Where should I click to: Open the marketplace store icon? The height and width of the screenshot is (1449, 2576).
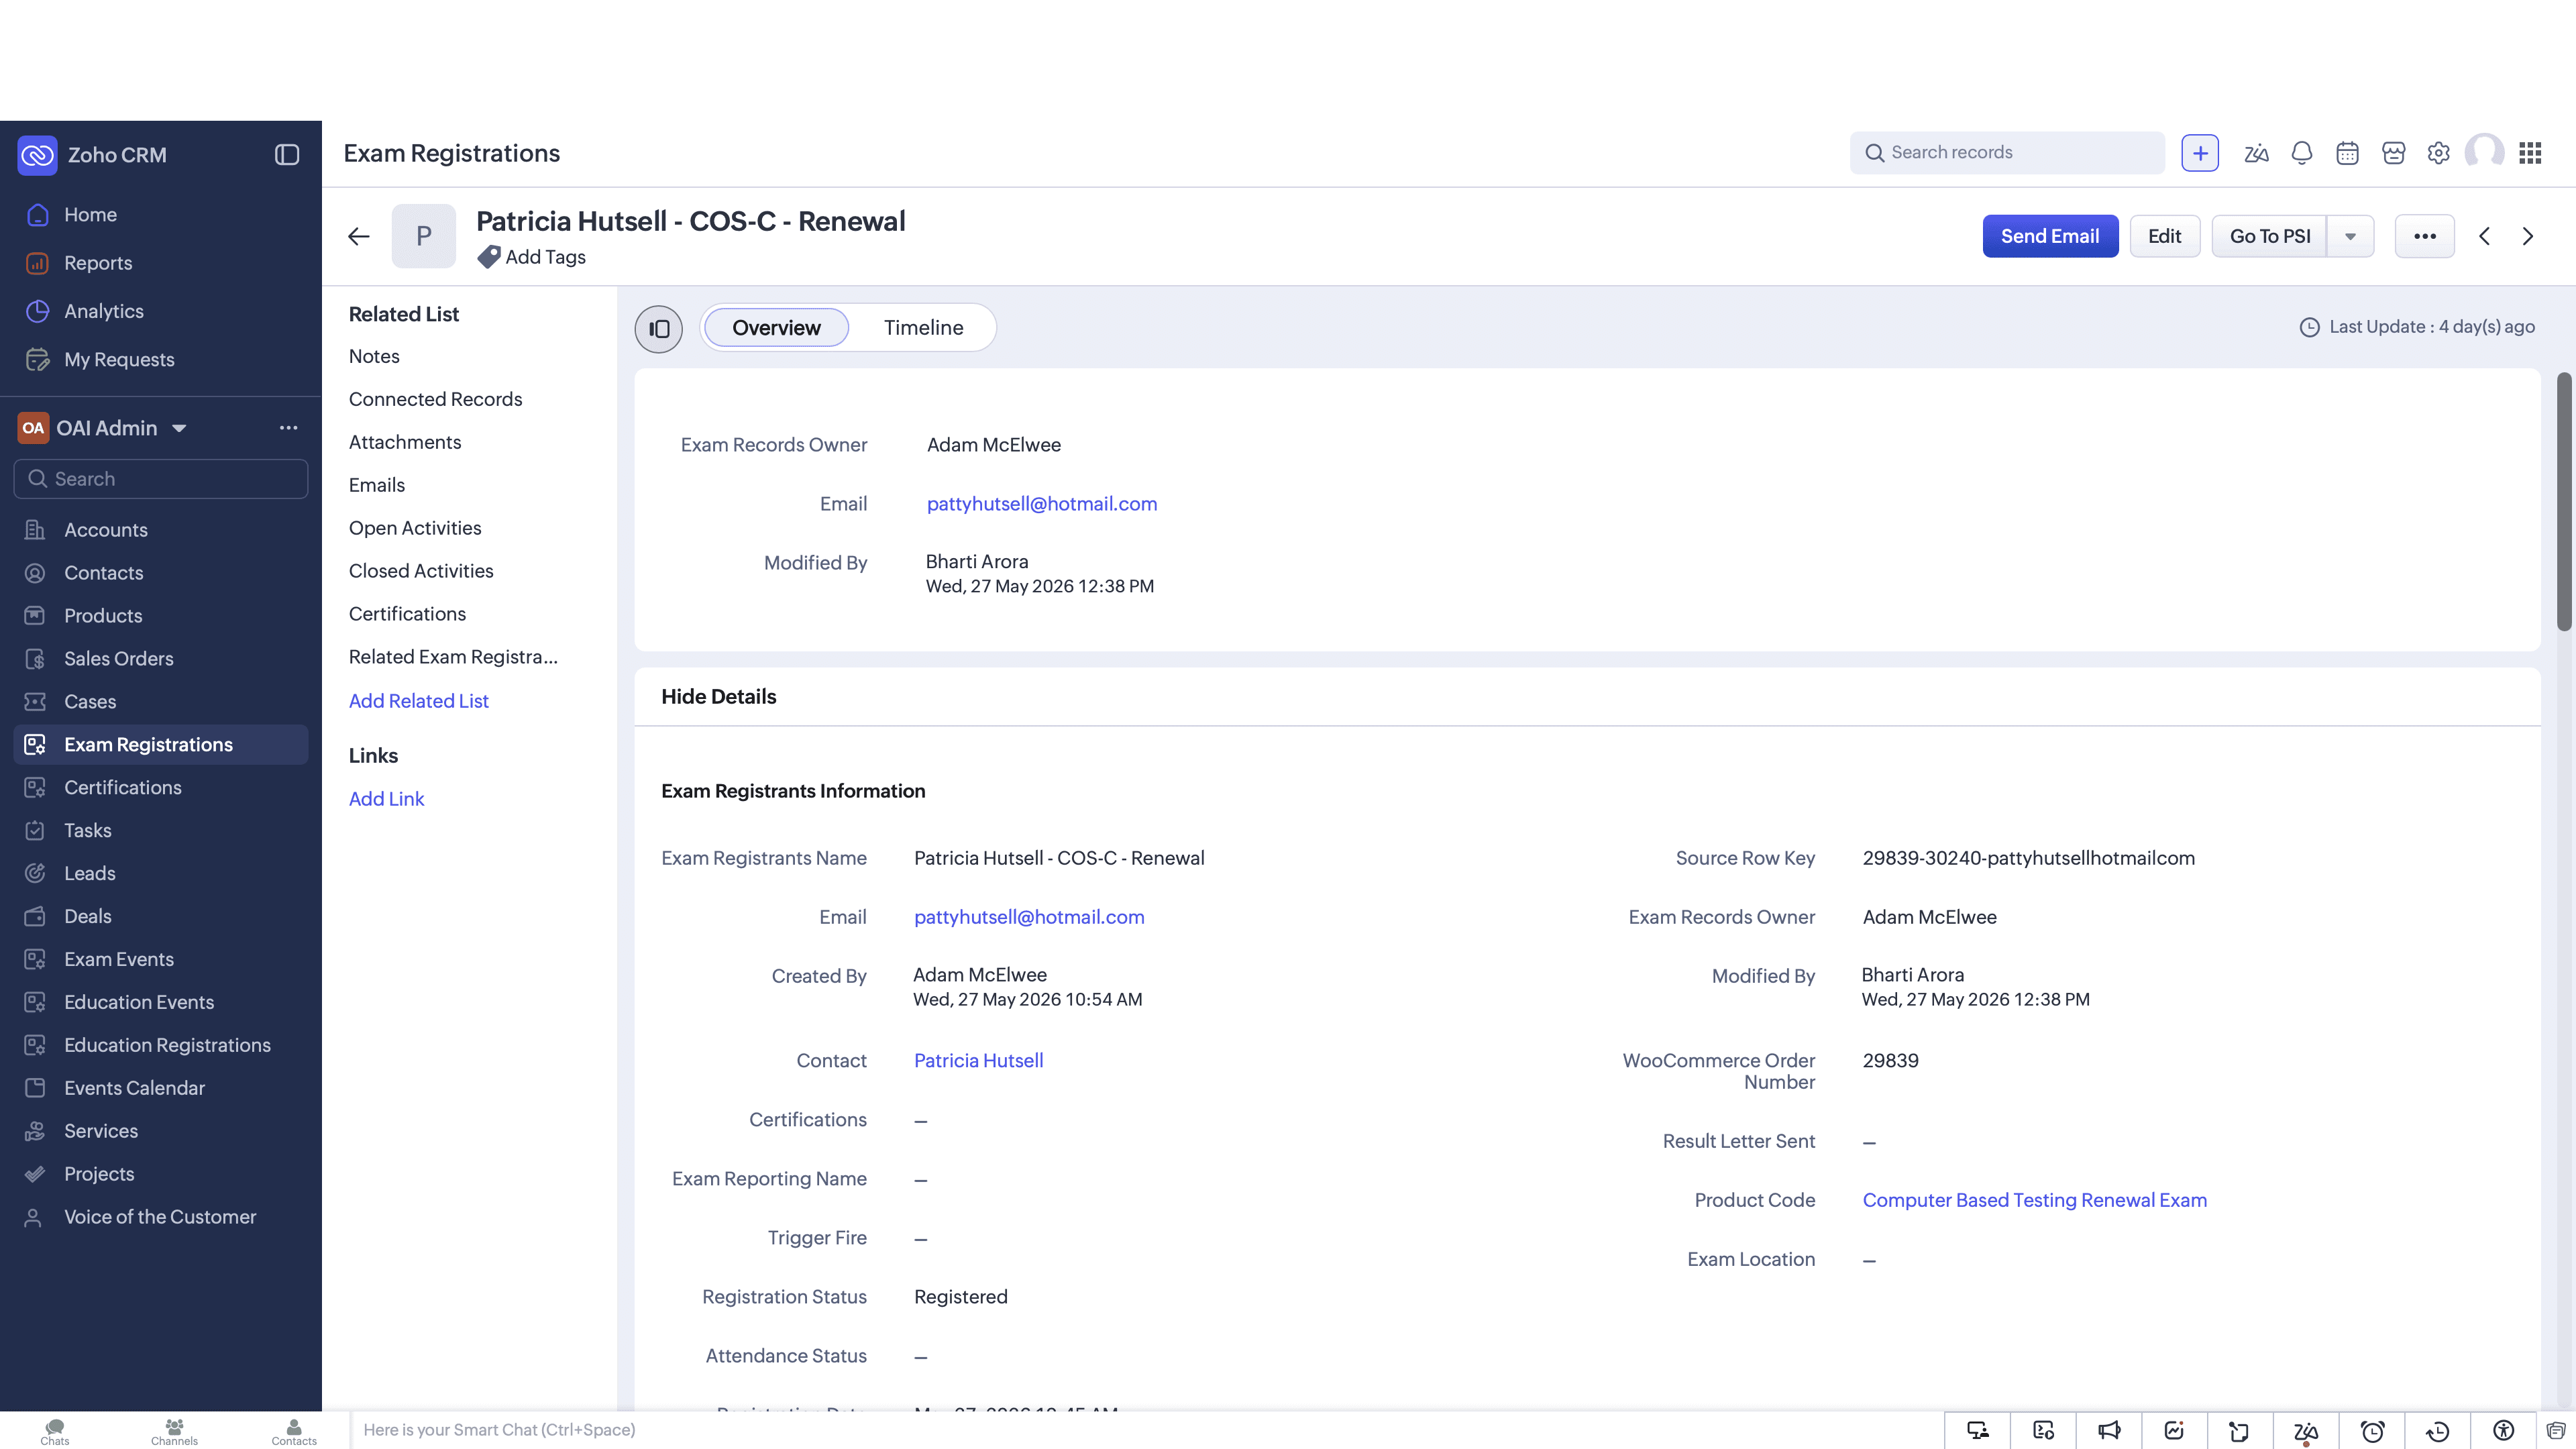[2393, 153]
